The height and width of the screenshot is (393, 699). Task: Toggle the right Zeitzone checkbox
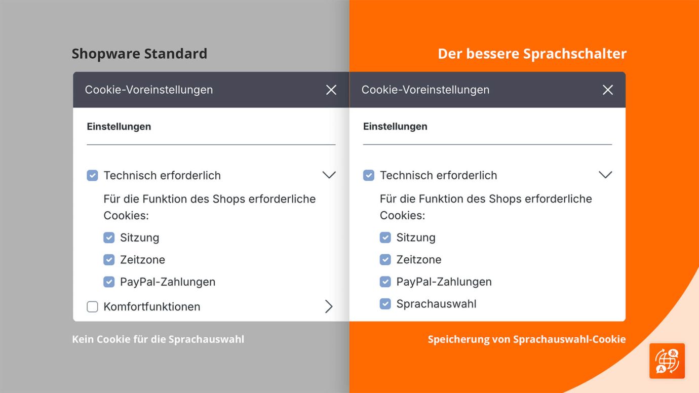(x=385, y=260)
